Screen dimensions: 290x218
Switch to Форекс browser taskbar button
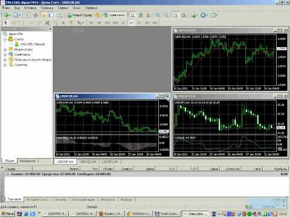point(111,214)
